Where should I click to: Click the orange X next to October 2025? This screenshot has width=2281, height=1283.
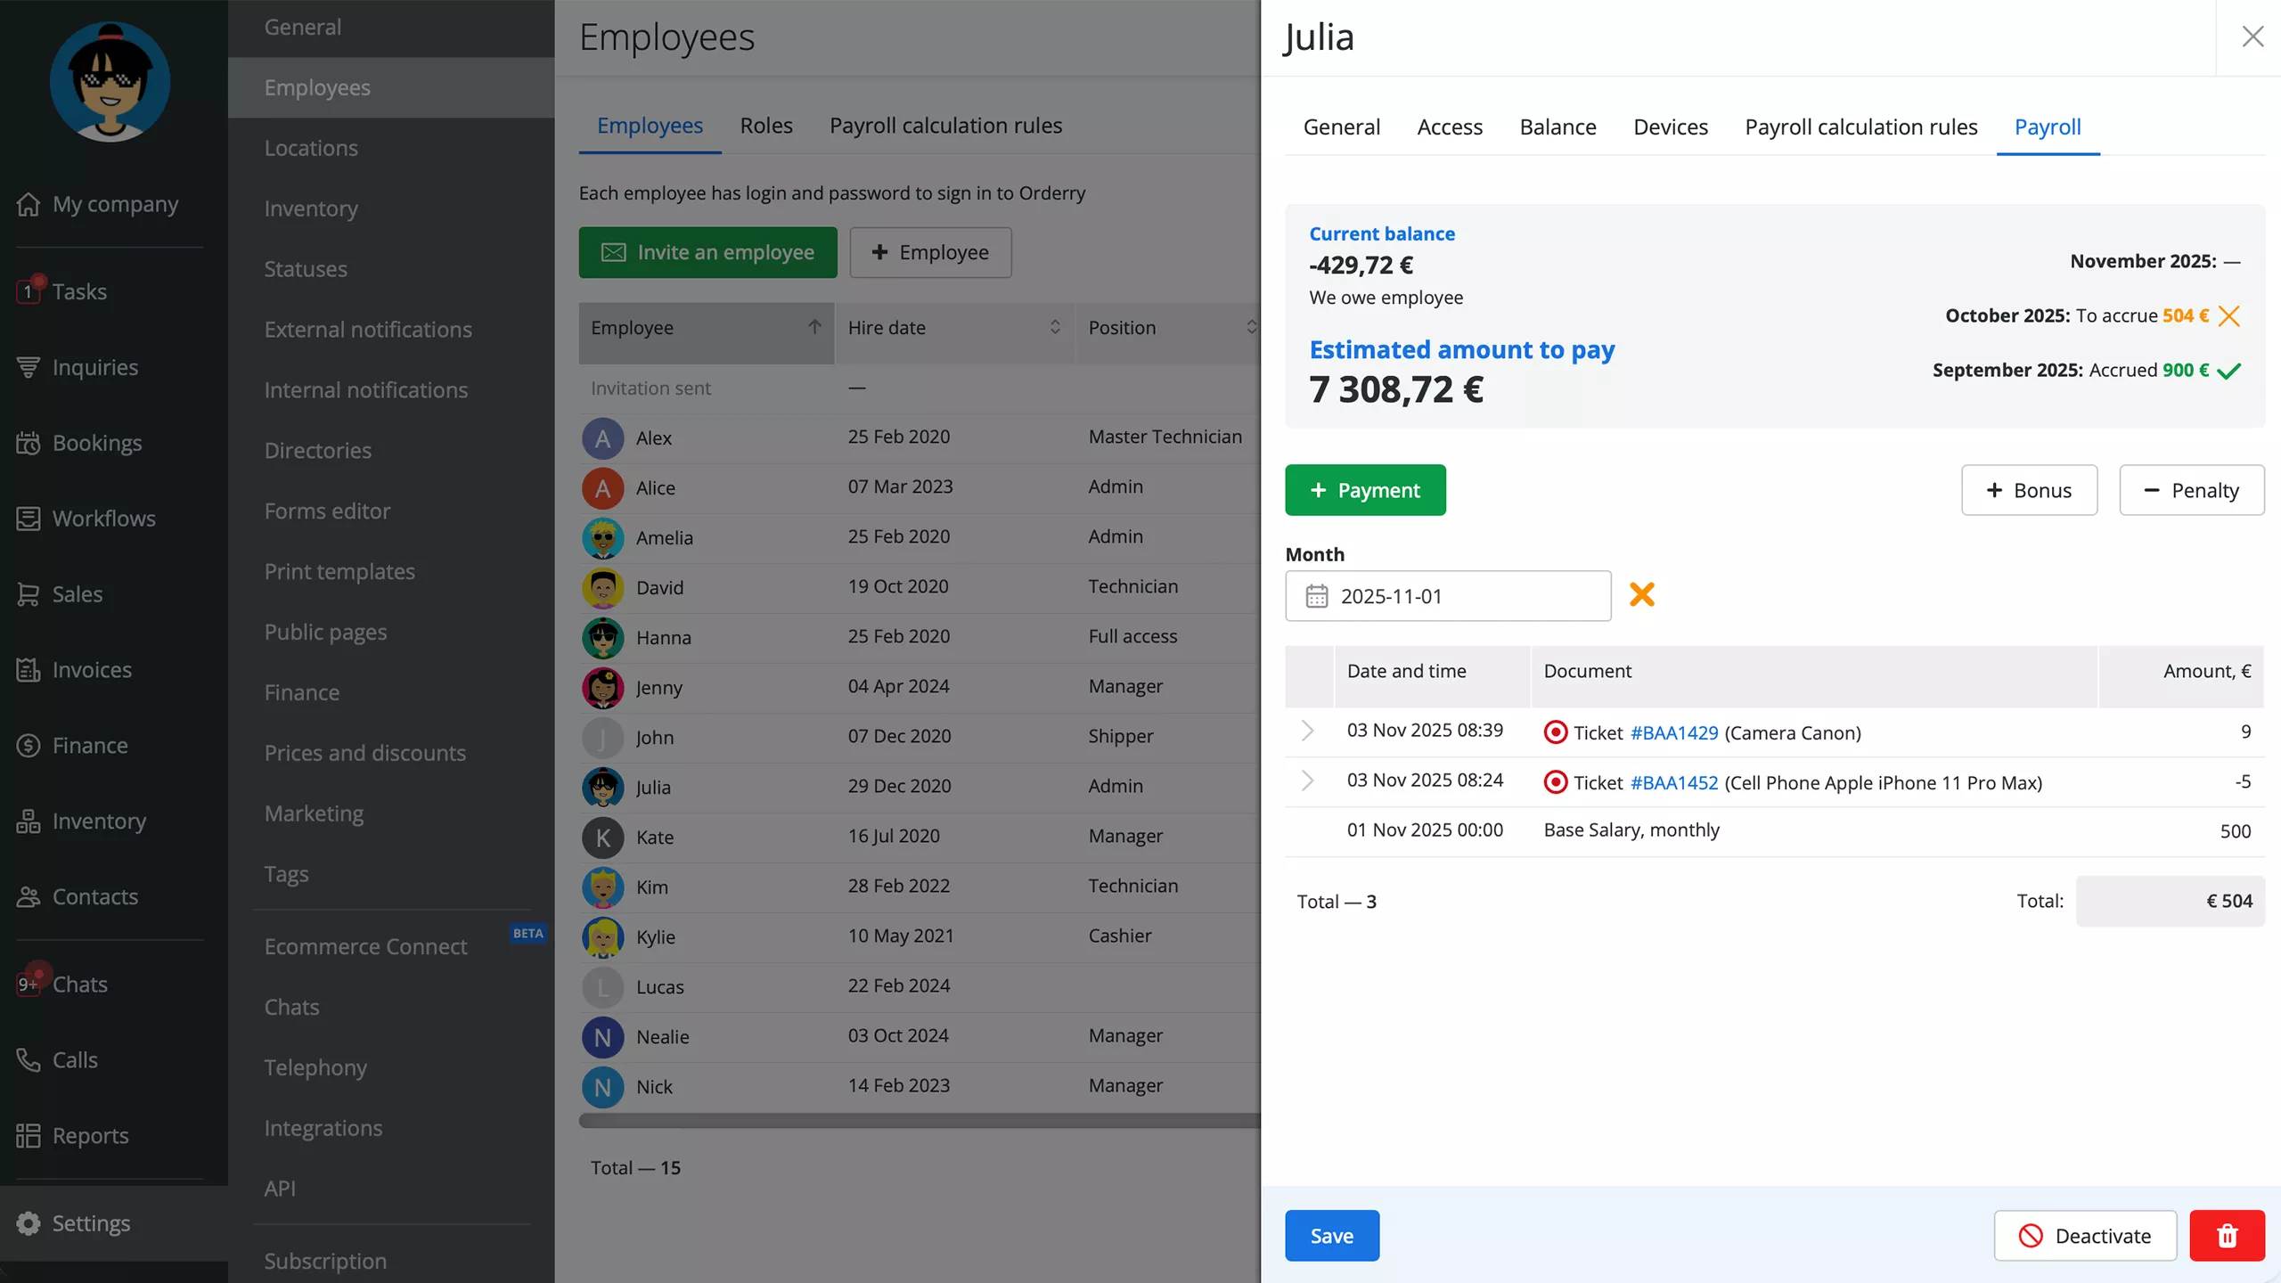2228,316
